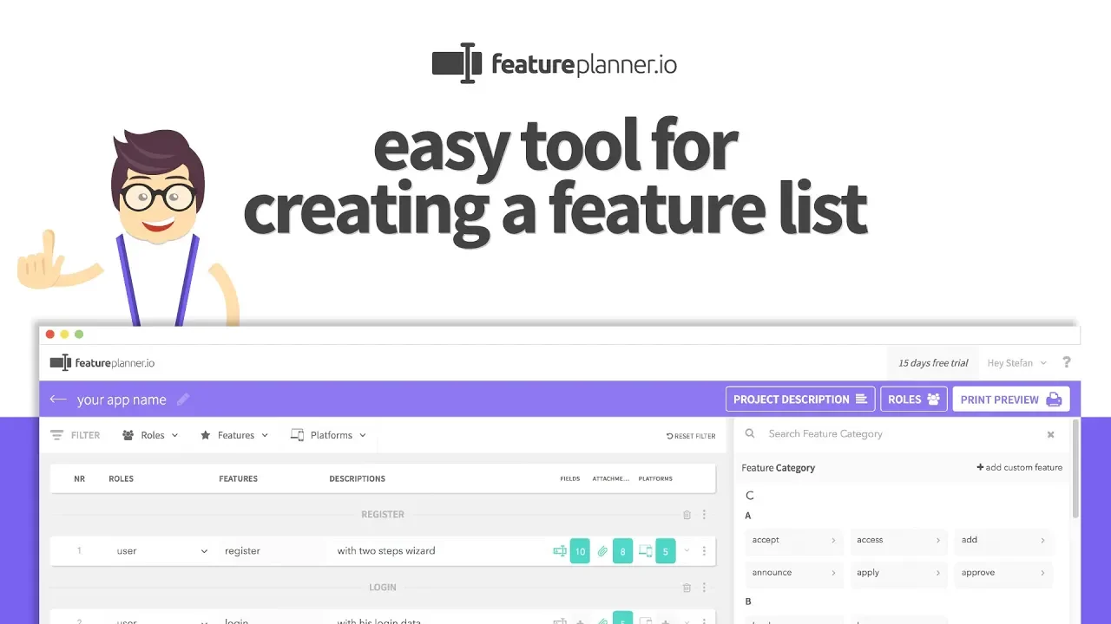
Task: Click RESET FILTER
Action: (691, 436)
